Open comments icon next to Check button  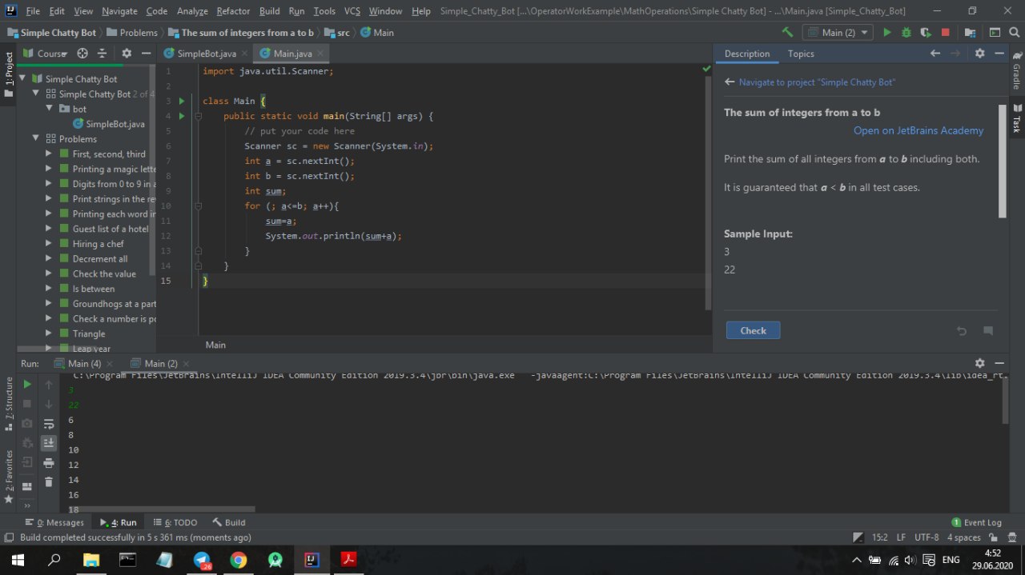[988, 331]
